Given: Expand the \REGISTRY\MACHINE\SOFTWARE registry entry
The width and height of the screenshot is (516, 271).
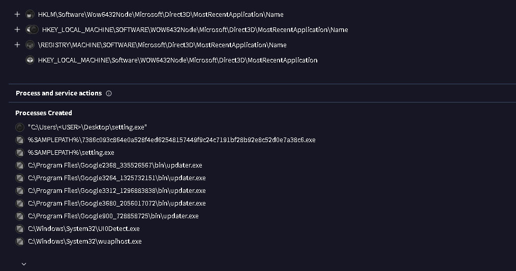Looking at the screenshot, I should click(17, 45).
